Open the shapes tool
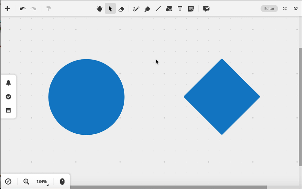Image resolution: width=302 pixels, height=189 pixels. click(169, 9)
